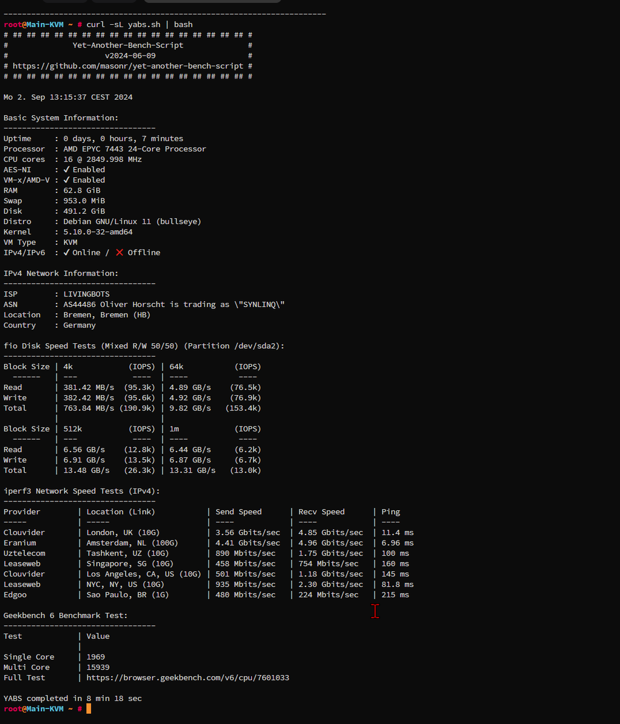The image size is (620, 724).
Task: Select the 512k read speed '6.56 GB/s'
Action: click(84, 449)
